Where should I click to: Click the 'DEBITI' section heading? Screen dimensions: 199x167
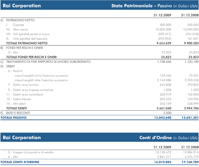[10, 66]
